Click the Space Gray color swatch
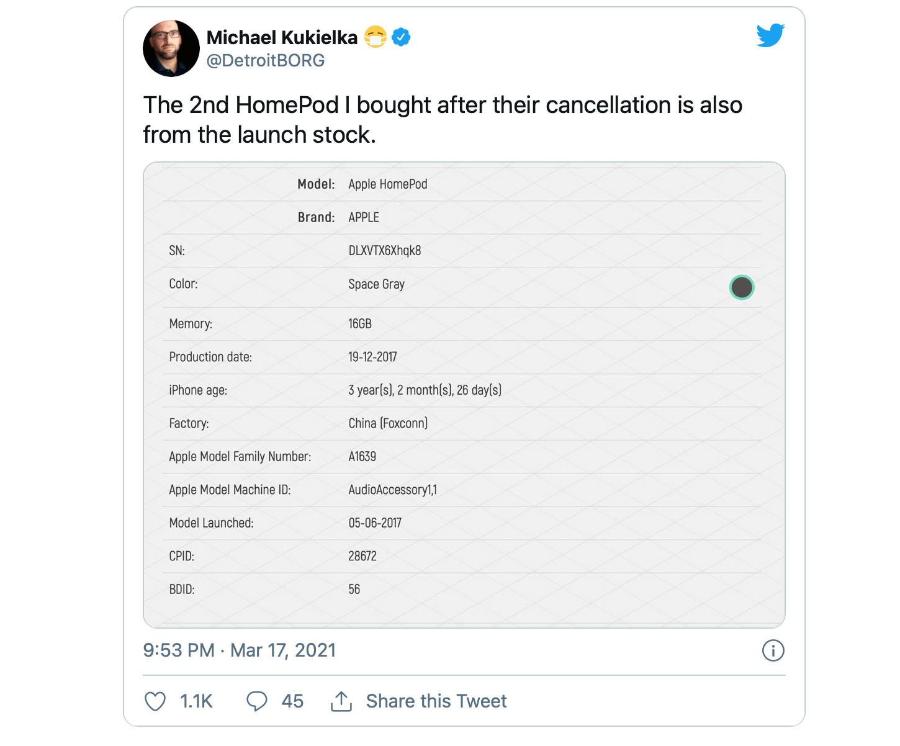This screenshot has height=746, width=900. point(742,287)
